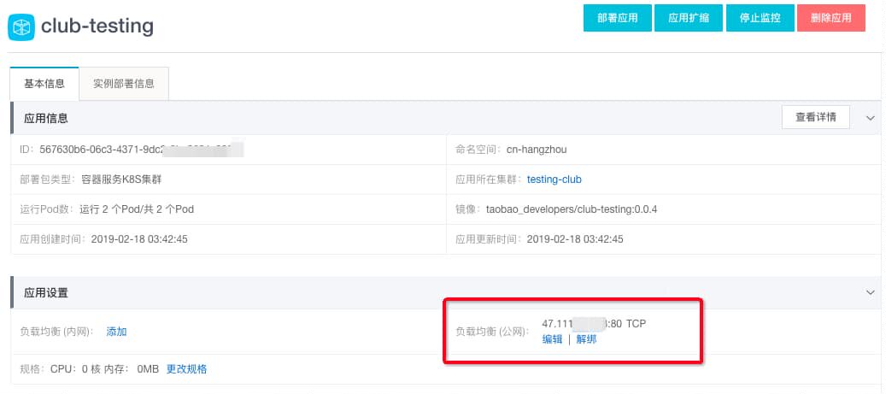Click the 应用扩缩 button
Image resolution: width=886 pixels, height=394 pixels.
(688, 18)
